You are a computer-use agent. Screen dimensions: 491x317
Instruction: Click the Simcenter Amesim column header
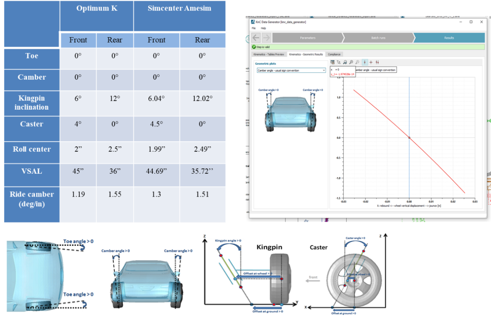pyautogui.click(x=179, y=16)
